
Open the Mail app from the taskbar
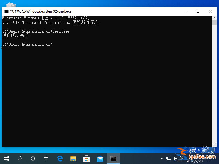point(100,158)
